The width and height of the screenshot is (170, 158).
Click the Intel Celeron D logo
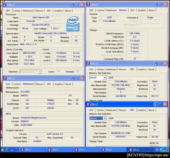click(73, 23)
